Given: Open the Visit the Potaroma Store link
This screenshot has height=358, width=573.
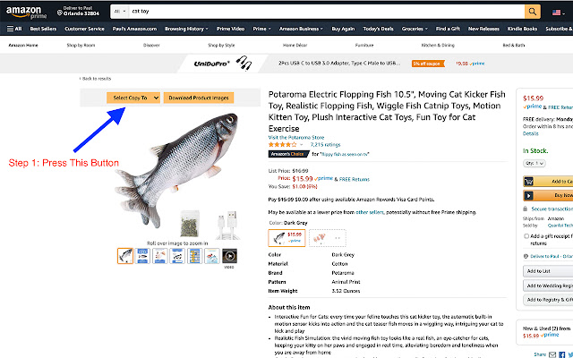Looking at the screenshot, I should click(296, 137).
